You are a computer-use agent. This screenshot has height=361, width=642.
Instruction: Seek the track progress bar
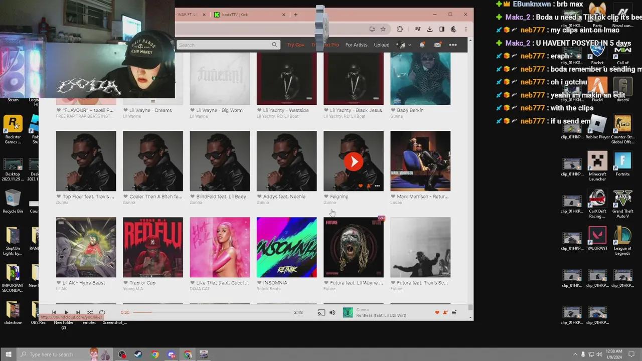pos(211,312)
